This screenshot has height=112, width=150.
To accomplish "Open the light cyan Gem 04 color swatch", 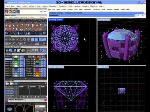I will pos(16,76).
